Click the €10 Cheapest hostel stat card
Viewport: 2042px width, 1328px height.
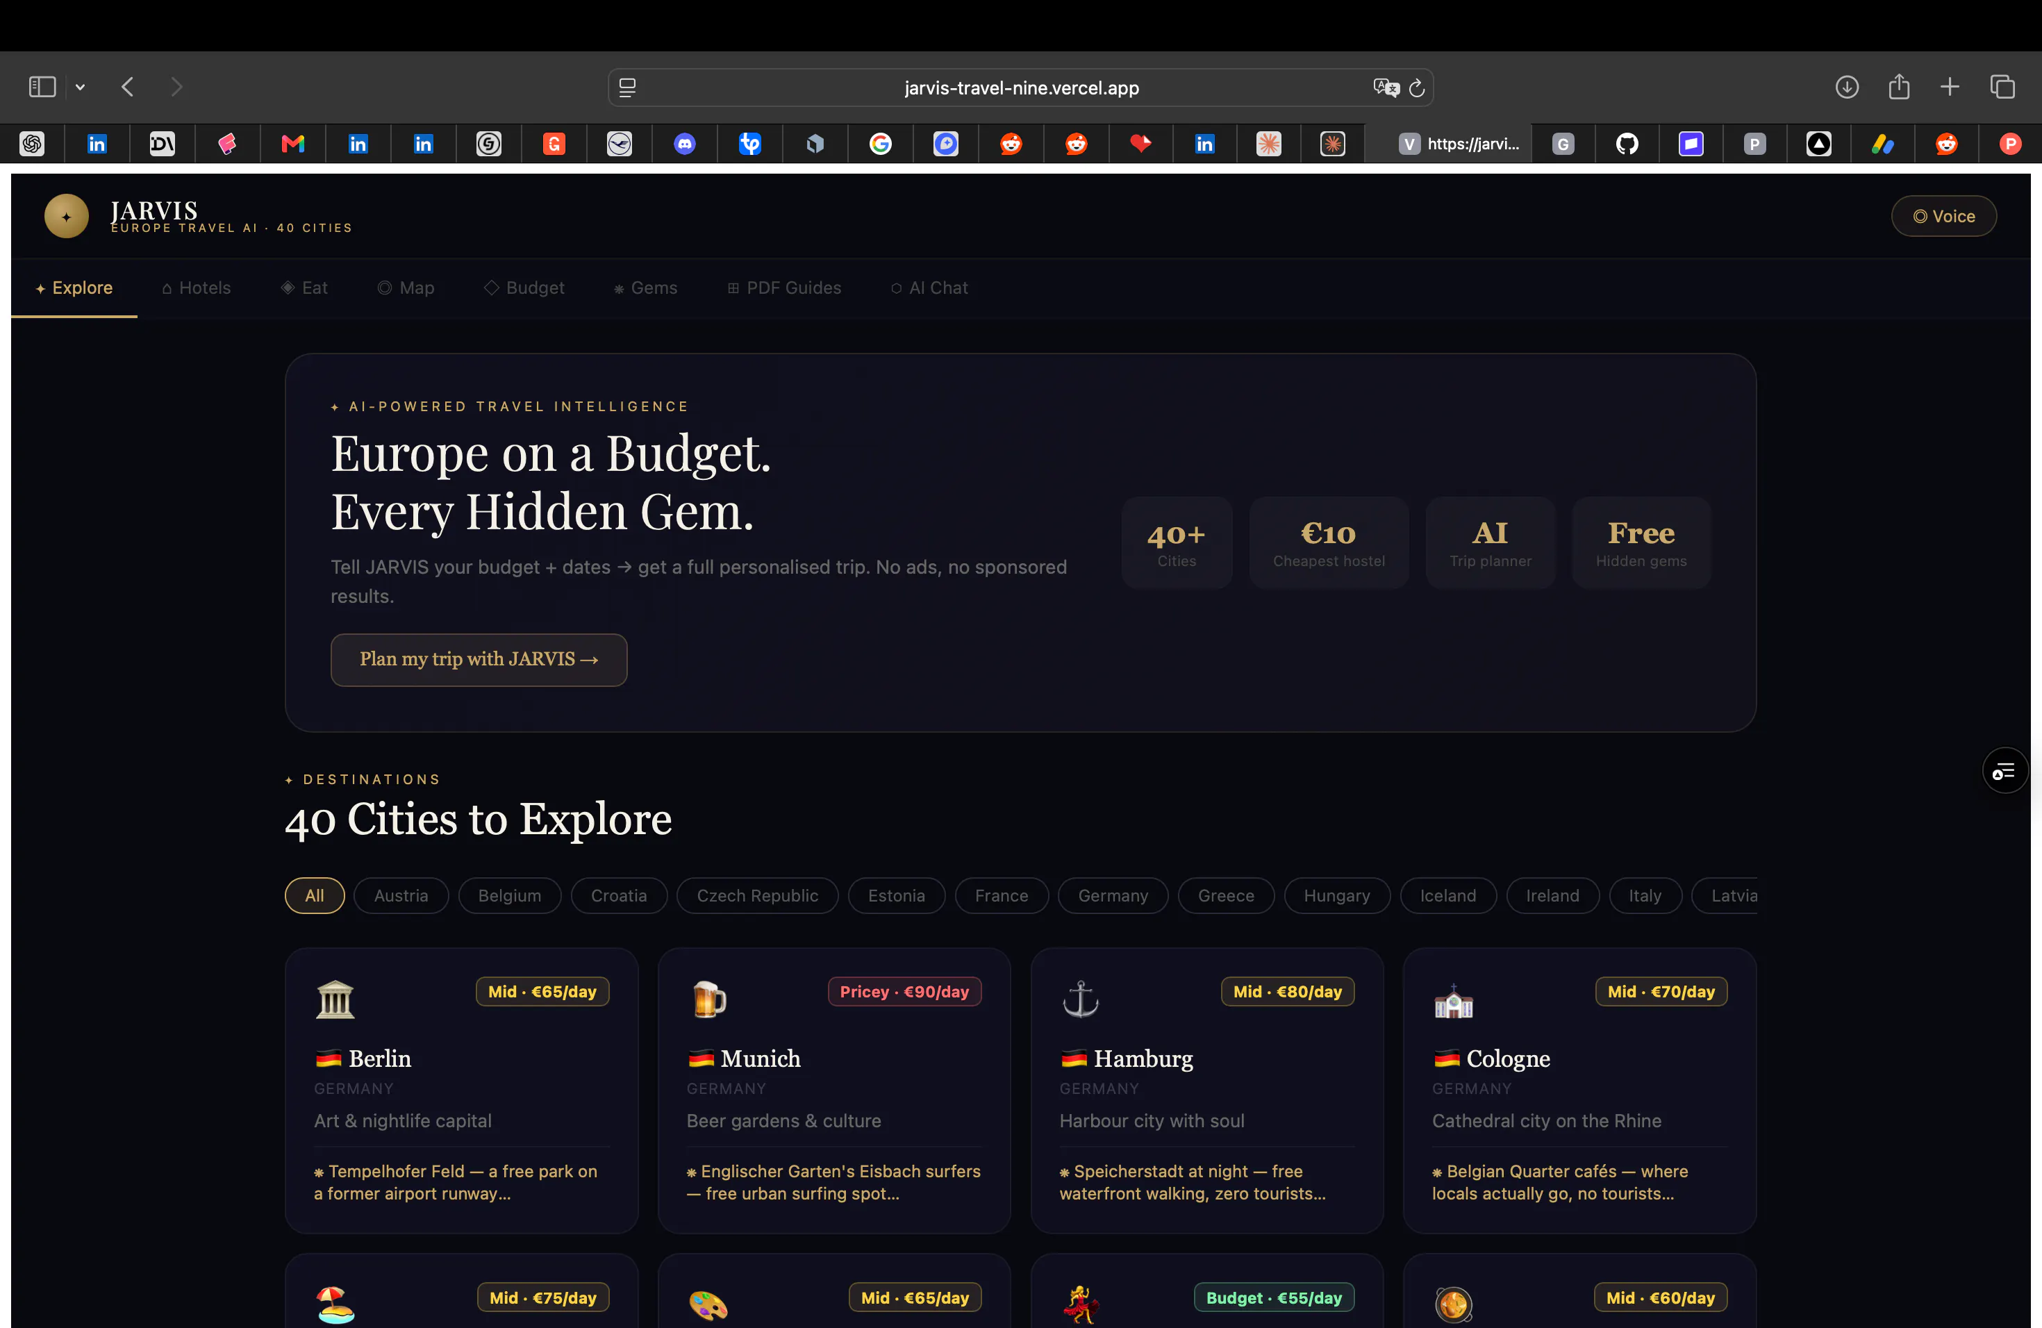(x=1328, y=543)
